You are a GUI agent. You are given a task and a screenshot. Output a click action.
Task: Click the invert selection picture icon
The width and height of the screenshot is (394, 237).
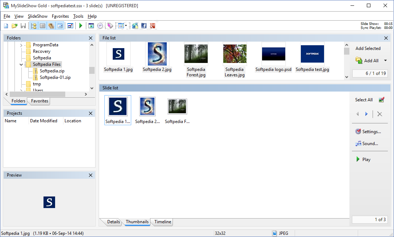[381, 100]
